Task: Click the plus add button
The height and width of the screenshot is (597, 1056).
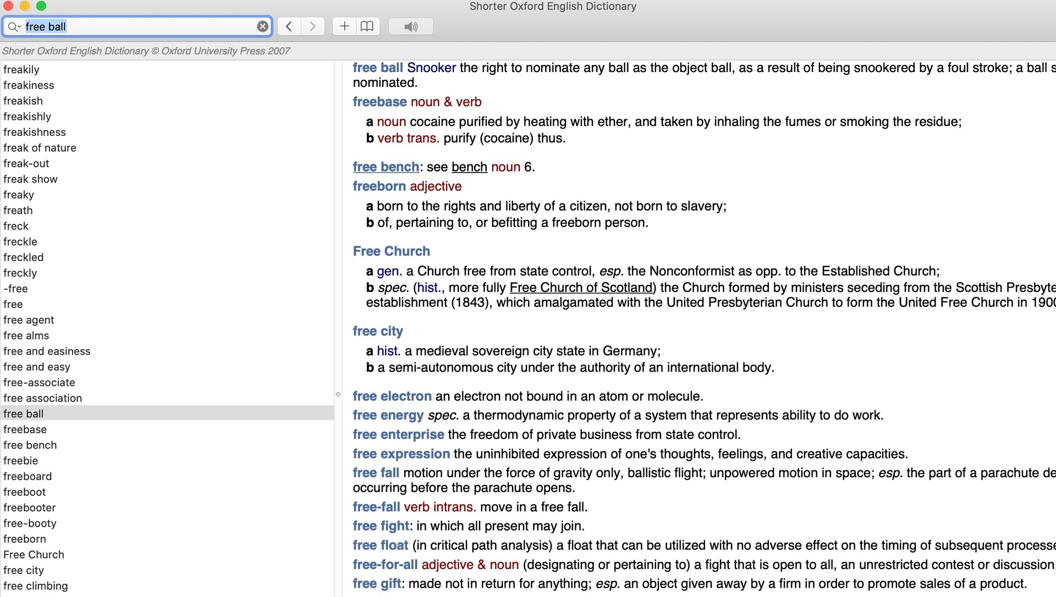Action: (x=344, y=26)
